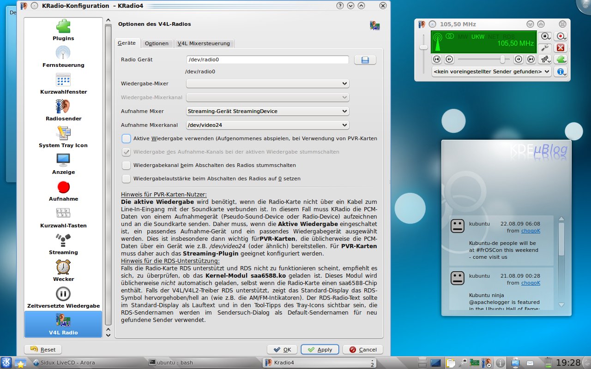Viewport: 591px width, 369px height.
Task: Toggle Wiedergabe des Aufnahme-Kanals stummschalten checkbox
Action: pyautogui.click(x=126, y=152)
